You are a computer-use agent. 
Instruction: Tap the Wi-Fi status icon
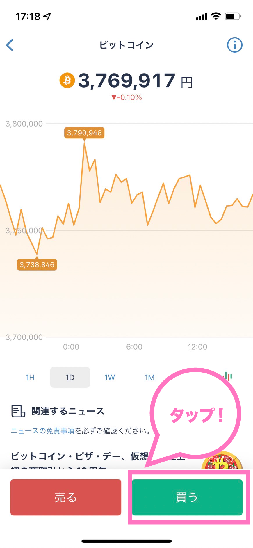pyautogui.click(x=216, y=16)
